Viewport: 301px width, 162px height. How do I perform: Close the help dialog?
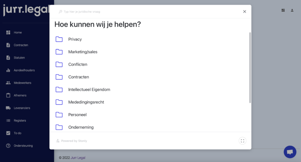[245, 12]
